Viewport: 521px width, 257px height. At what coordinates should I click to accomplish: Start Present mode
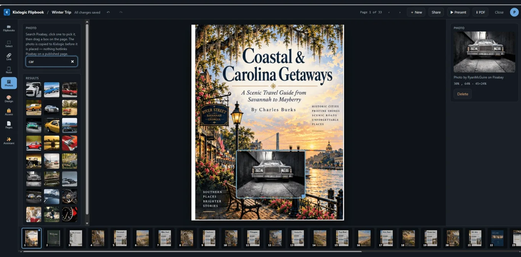pyautogui.click(x=458, y=12)
